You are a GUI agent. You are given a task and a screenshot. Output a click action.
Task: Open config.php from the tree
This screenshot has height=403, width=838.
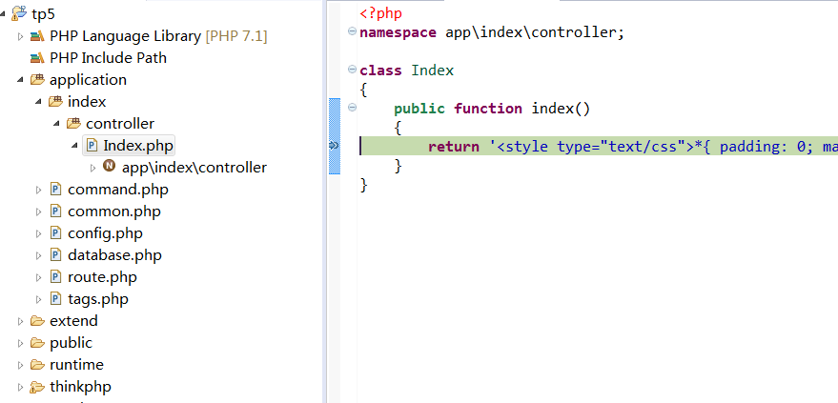click(x=105, y=233)
